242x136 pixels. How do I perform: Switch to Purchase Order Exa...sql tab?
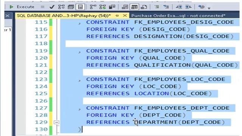click(178, 16)
